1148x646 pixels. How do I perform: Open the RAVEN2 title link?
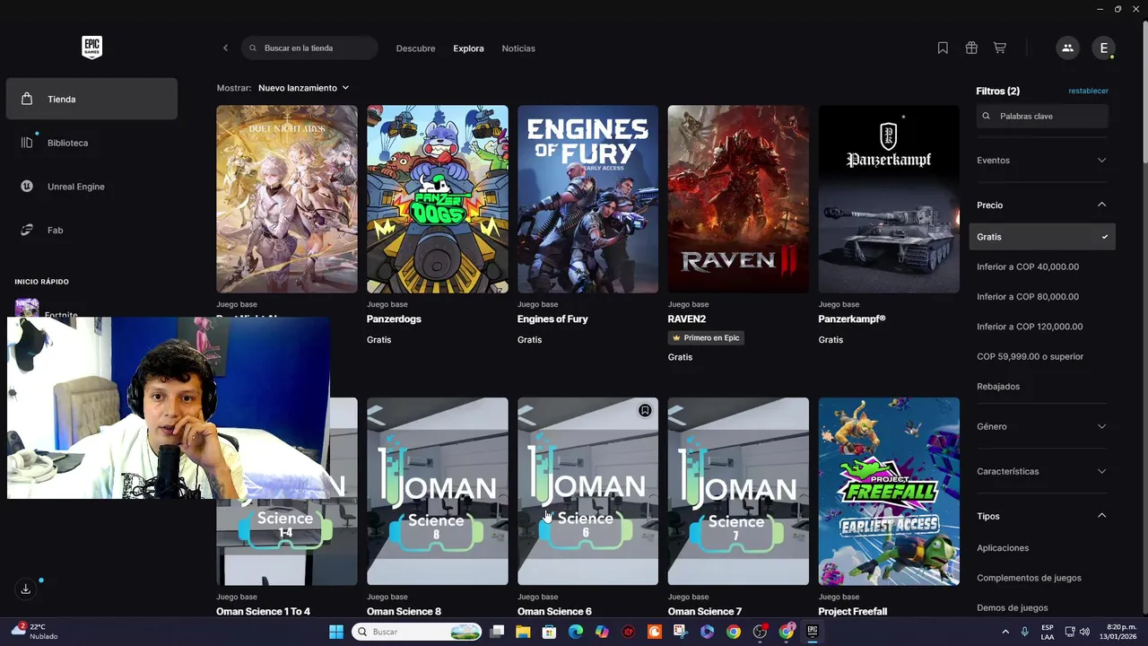[687, 319]
